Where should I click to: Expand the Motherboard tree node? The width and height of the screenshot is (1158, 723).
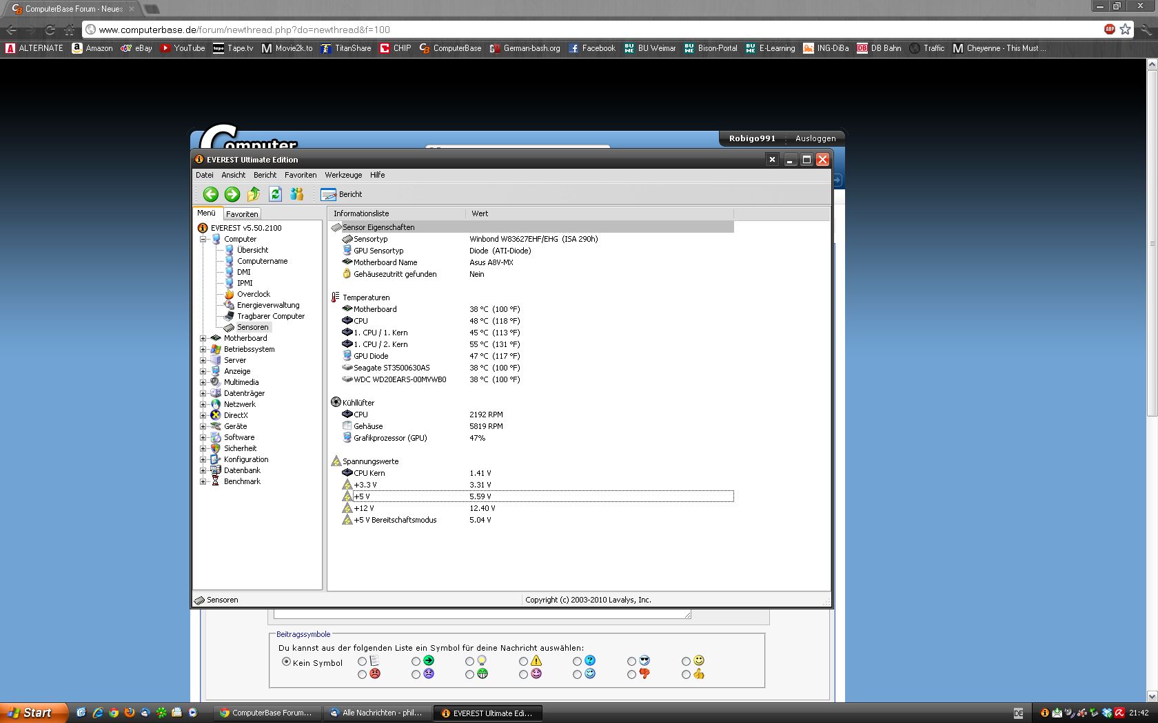pyautogui.click(x=203, y=338)
